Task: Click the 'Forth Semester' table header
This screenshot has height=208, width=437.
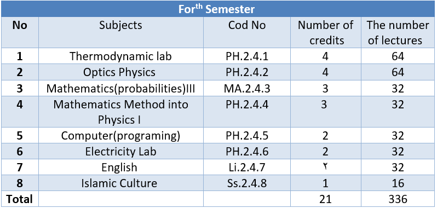Action: 216,9
